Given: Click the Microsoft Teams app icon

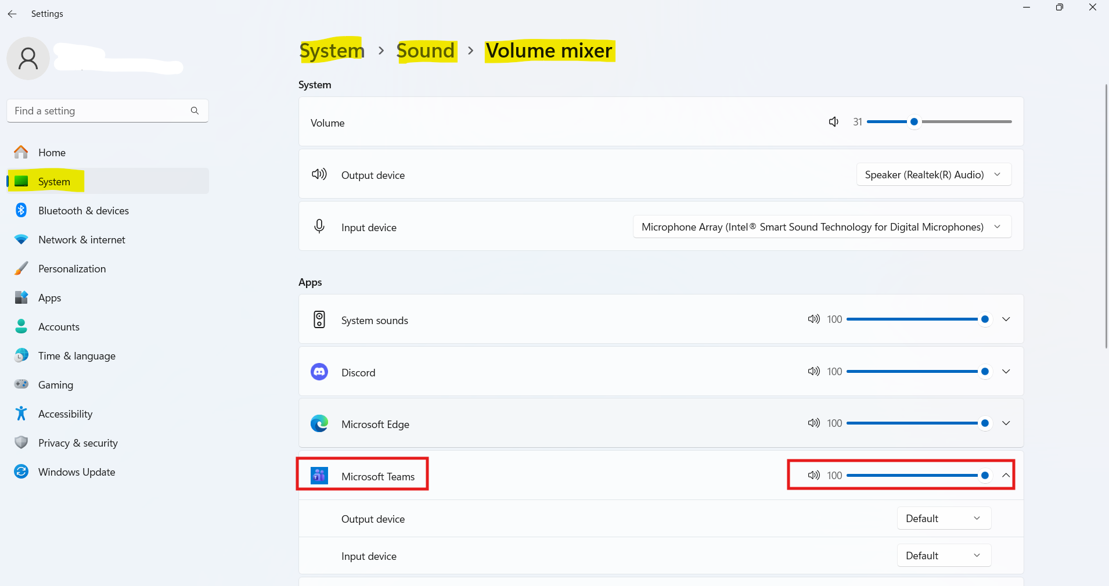Looking at the screenshot, I should [x=319, y=476].
